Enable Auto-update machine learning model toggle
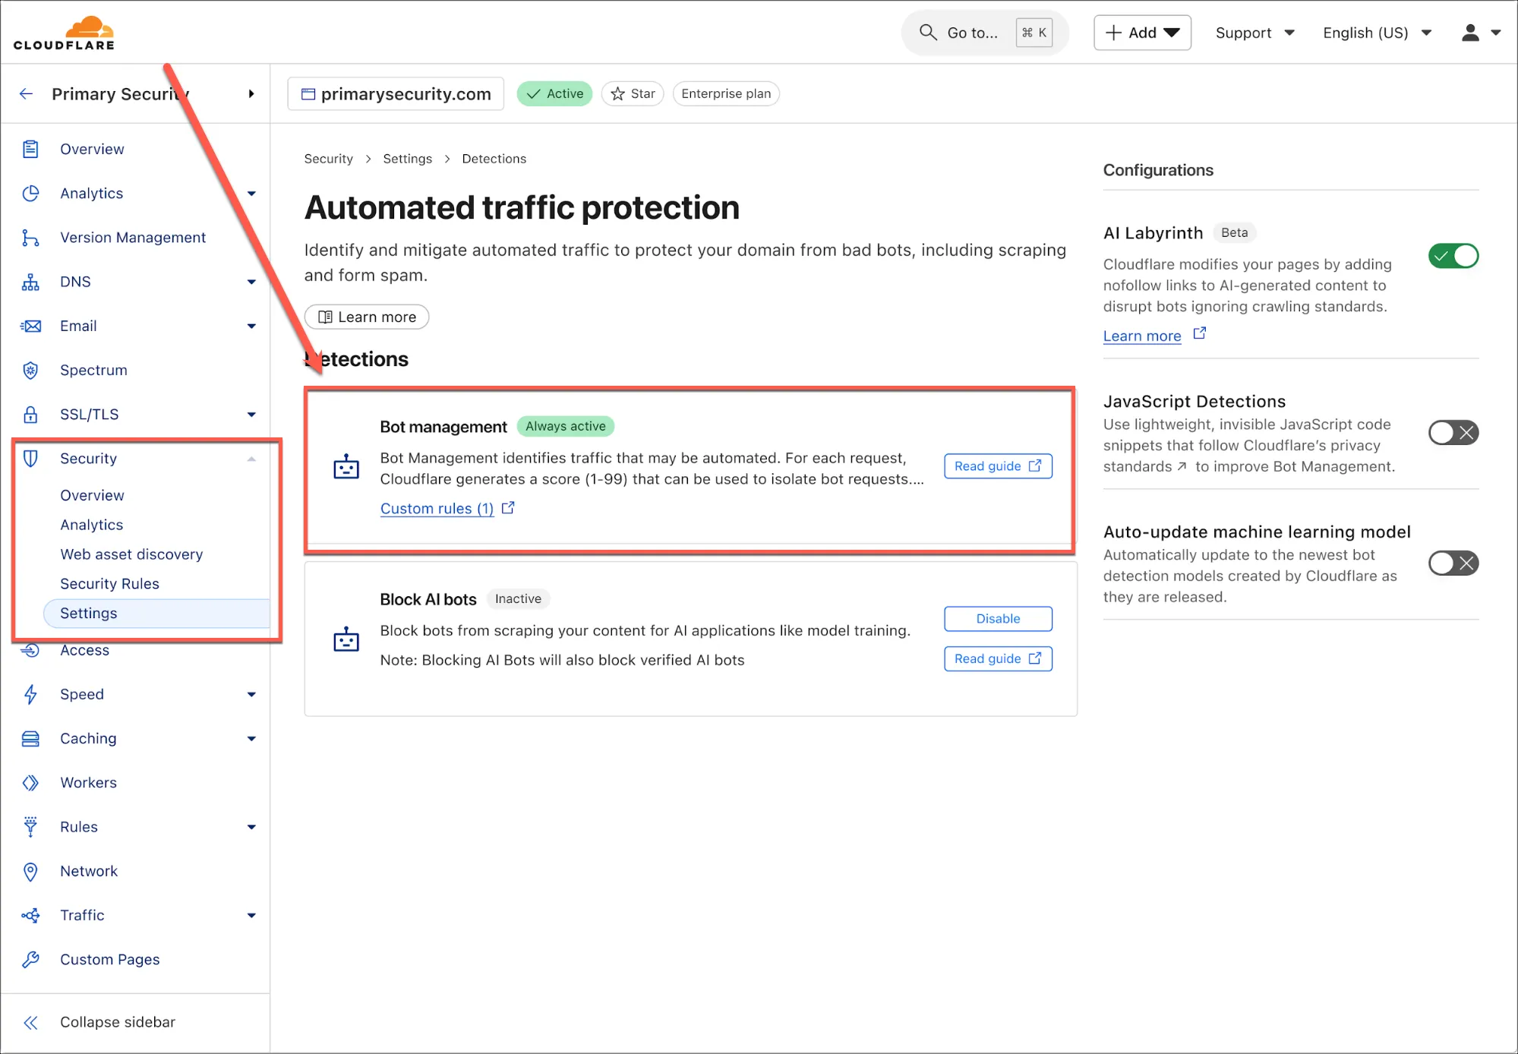The width and height of the screenshot is (1518, 1054). click(x=1453, y=563)
